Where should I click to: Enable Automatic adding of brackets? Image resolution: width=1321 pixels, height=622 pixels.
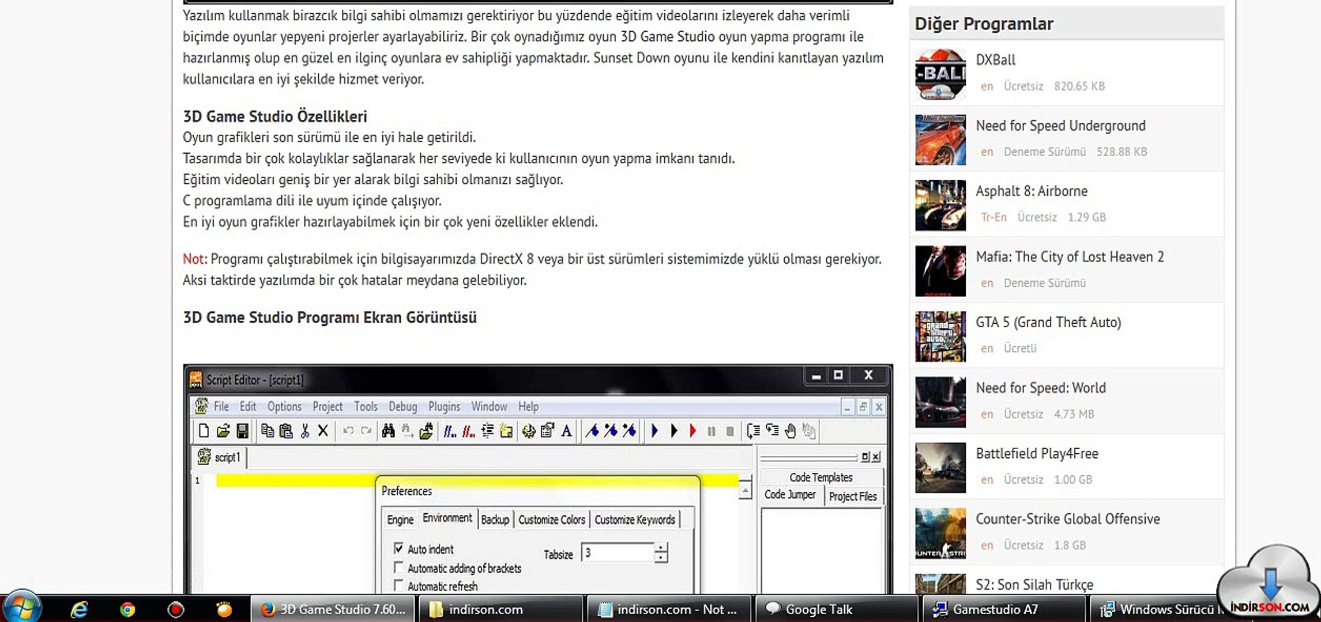pyautogui.click(x=398, y=567)
